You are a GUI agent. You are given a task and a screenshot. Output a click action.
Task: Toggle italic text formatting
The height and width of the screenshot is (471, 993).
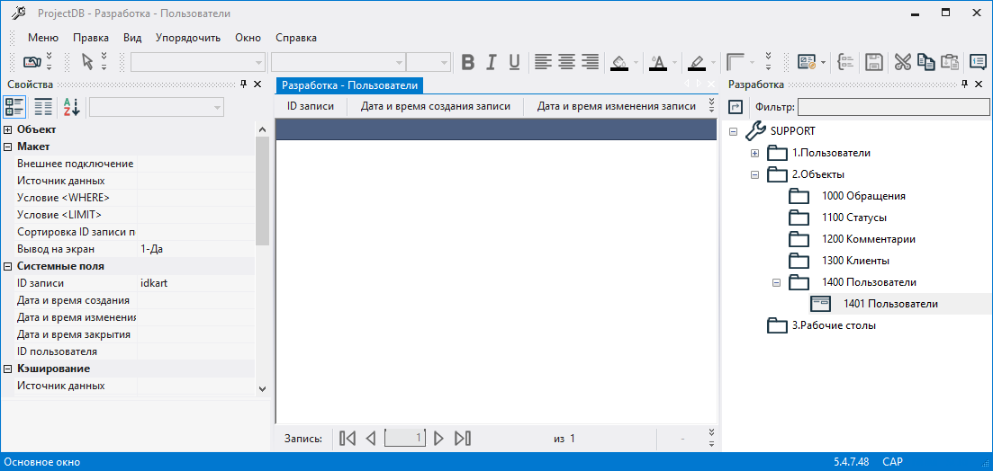pyautogui.click(x=491, y=62)
